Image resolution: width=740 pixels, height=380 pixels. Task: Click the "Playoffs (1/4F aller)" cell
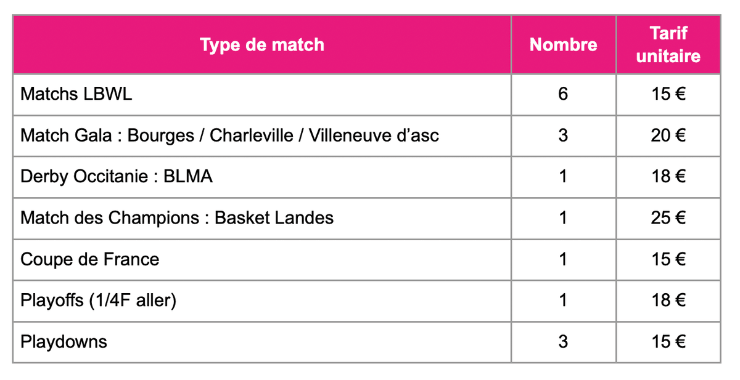coord(99,301)
